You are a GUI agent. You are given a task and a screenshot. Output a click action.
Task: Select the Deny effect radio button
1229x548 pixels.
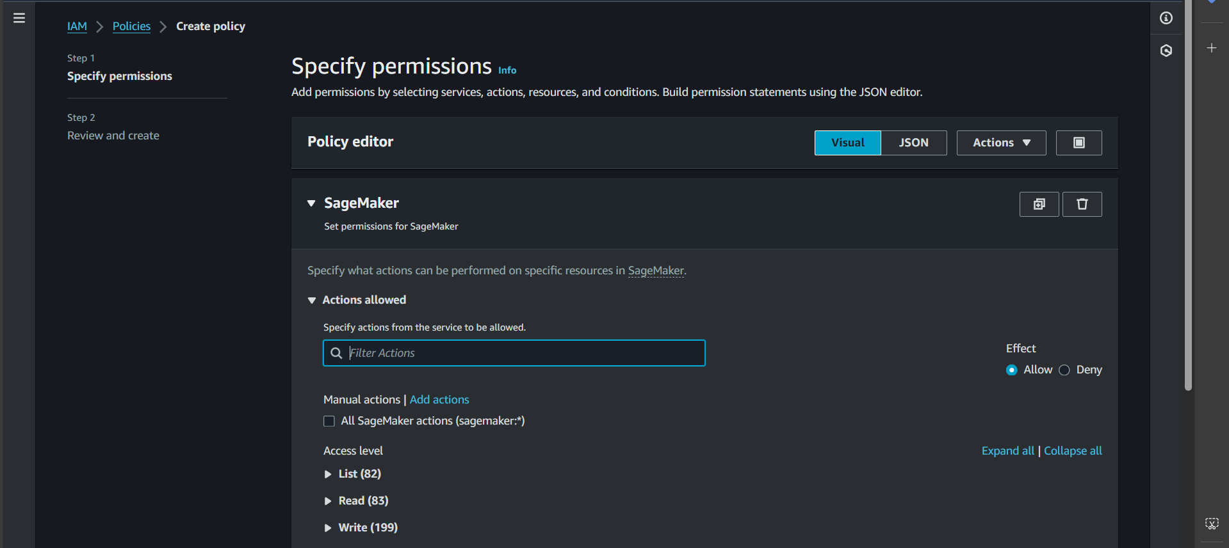pyautogui.click(x=1064, y=370)
